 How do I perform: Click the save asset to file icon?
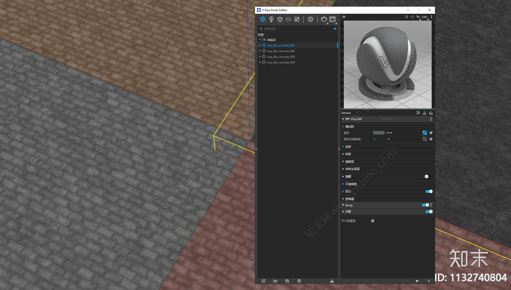pos(287,281)
